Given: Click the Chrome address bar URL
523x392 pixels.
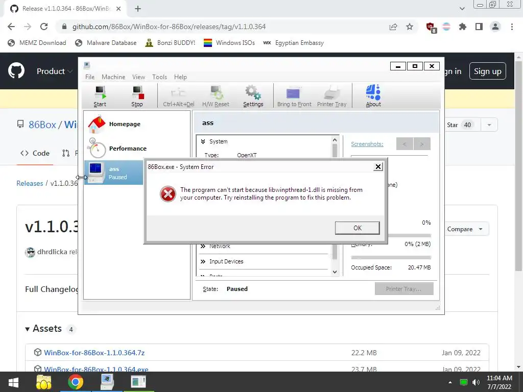Looking at the screenshot, I should pos(169,27).
